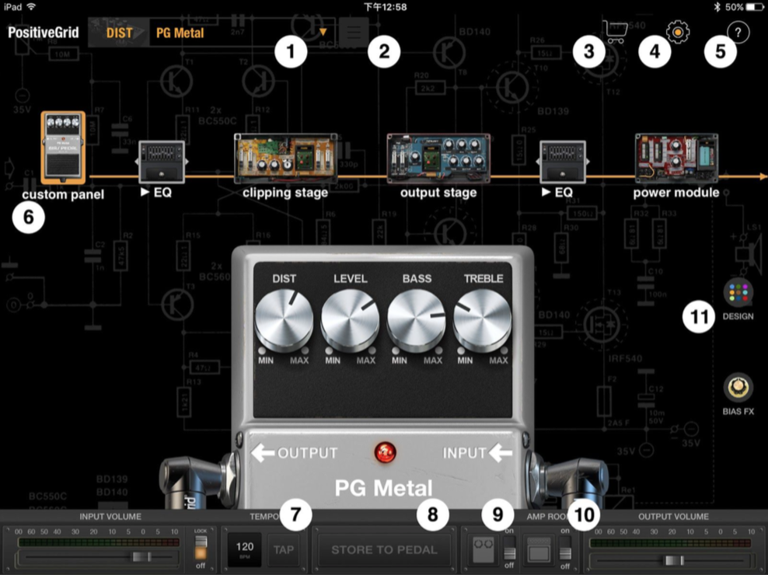
Task: Click the 120 BPM tempo display
Action: coord(245,549)
